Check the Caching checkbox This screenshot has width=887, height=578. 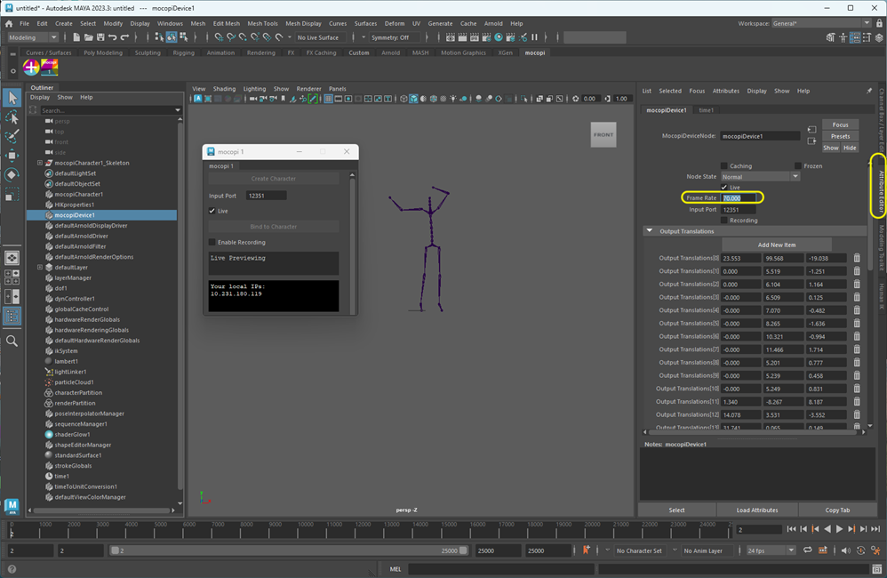point(724,166)
